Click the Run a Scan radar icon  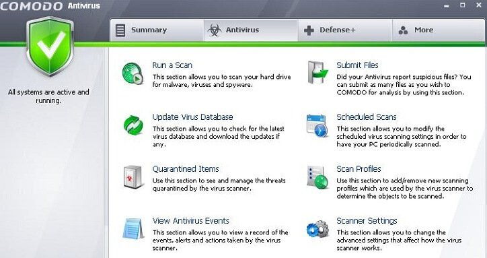pyautogui.click(x=133, y=73)
